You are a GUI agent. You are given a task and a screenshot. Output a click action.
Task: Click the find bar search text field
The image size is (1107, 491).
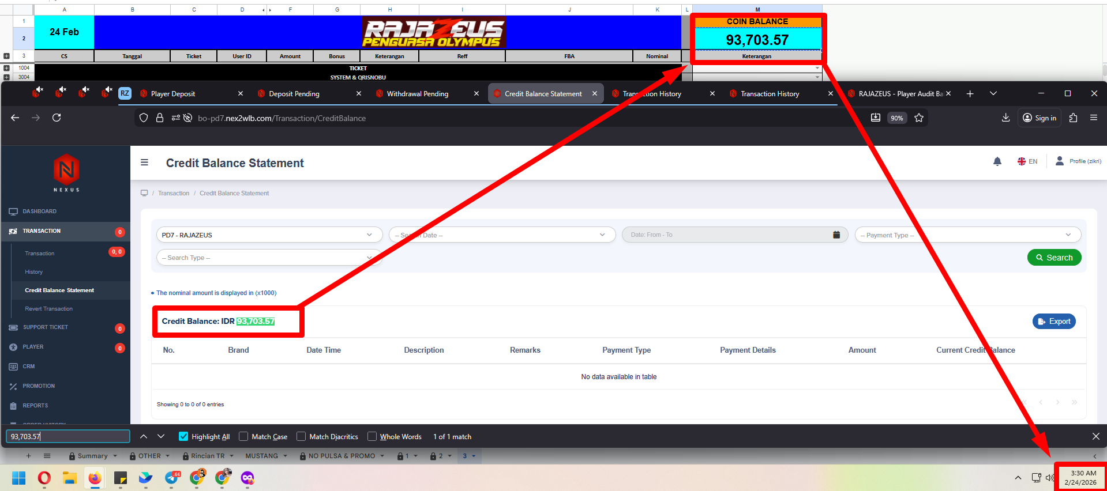(x=68, y=437)
